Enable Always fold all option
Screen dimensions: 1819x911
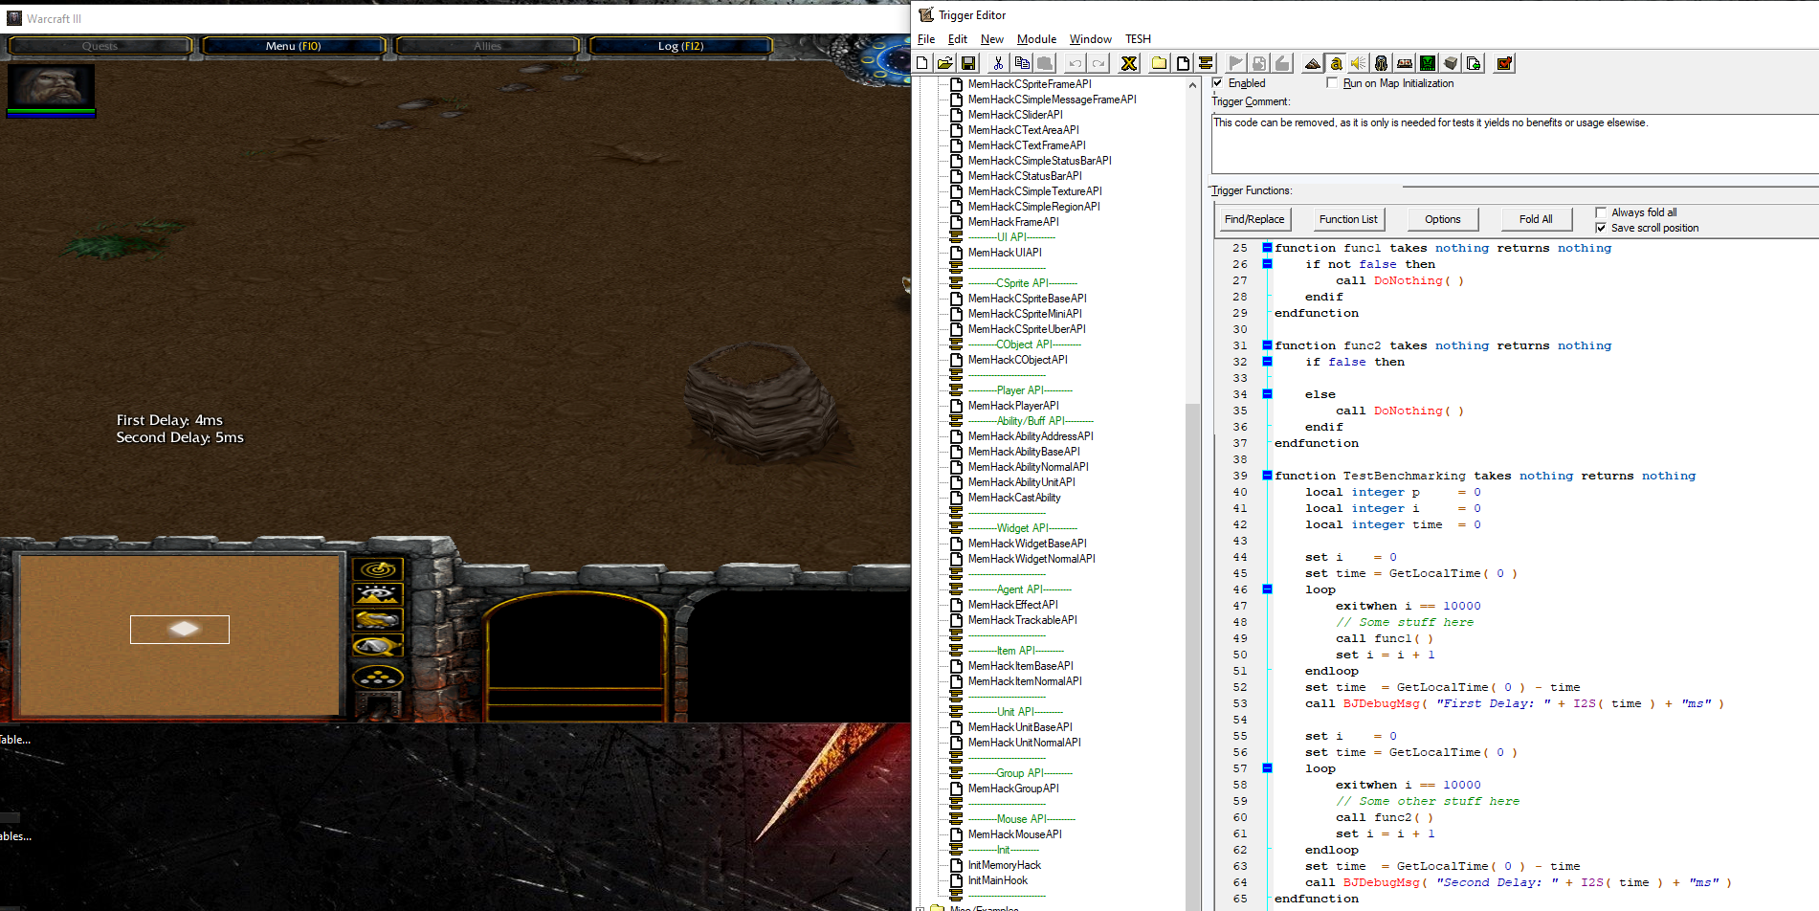[x=1601, y=212]
